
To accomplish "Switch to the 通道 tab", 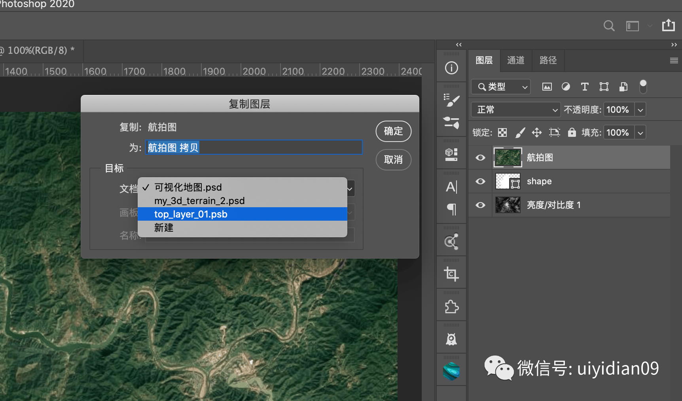I will coord(516,60).
